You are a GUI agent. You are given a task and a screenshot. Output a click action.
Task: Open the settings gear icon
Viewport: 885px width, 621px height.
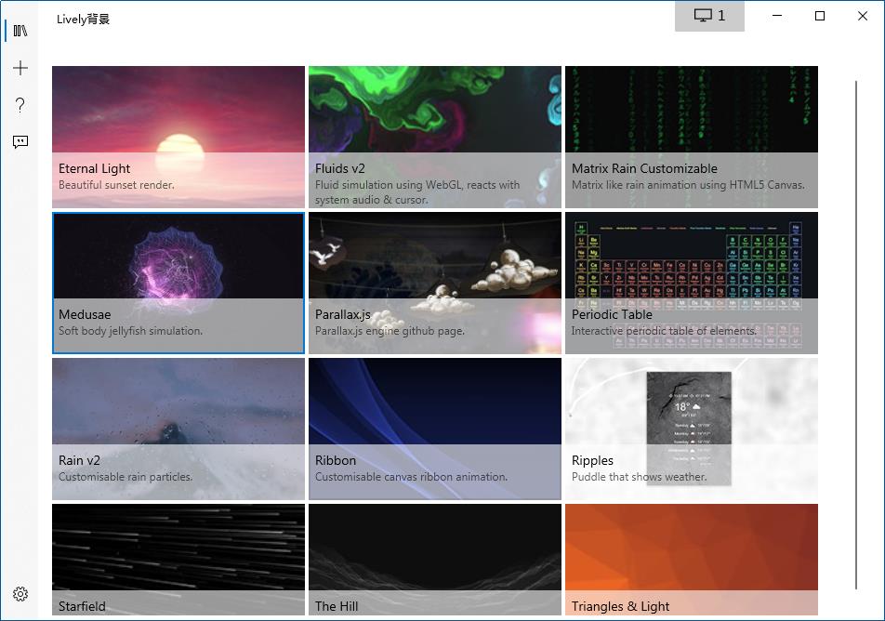click(x=20, y=594)
